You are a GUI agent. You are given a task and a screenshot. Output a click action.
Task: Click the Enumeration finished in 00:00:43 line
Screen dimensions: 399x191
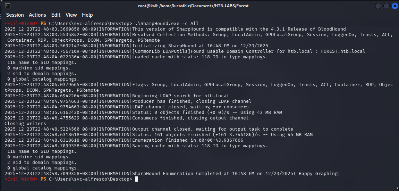(x=124, y=140)
